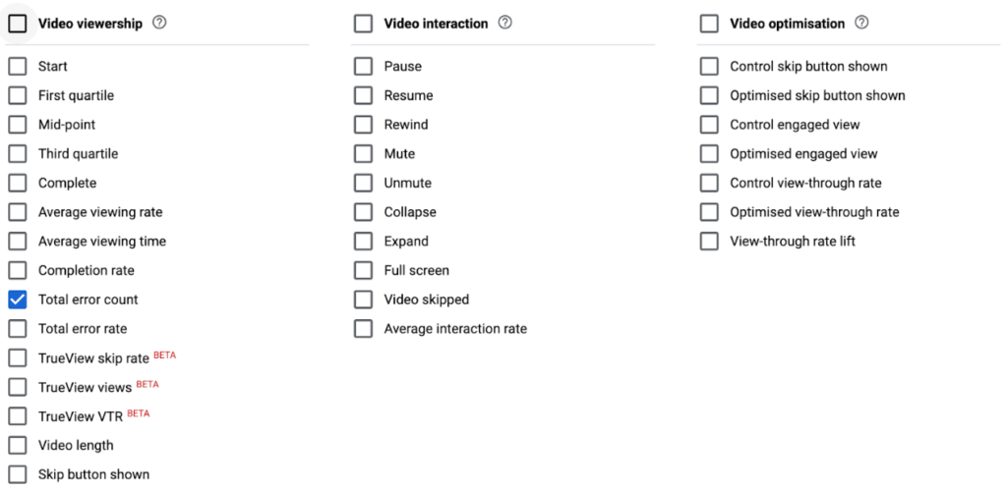The width and height of the screenshot is (1007, 492).
Task: Click help icon beside Video viewership
Action: 159,23
